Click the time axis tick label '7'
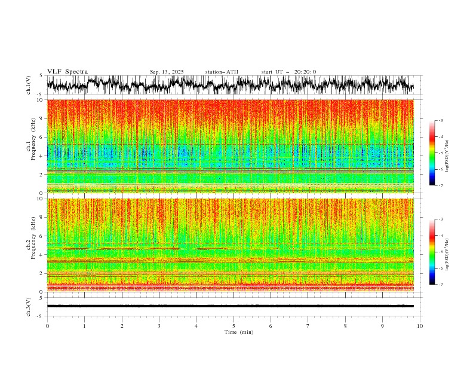This screenshot has width=473, height=366. tap(308, 326)
